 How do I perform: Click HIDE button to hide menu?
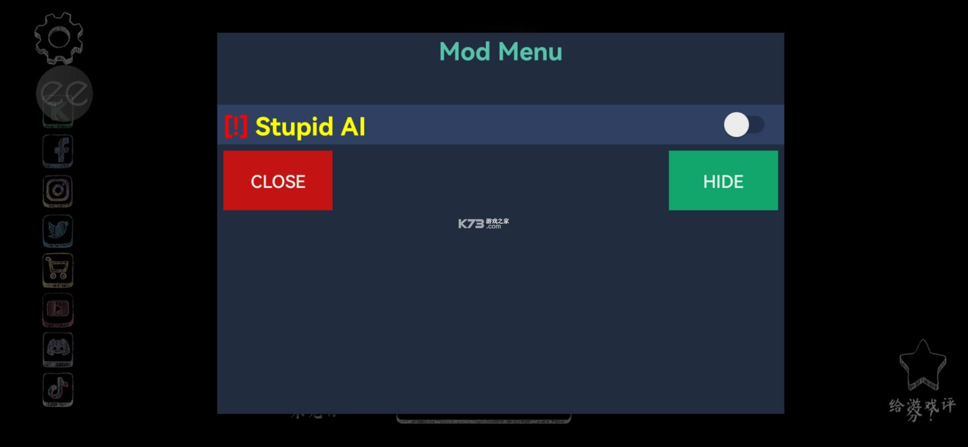pos(724,181)
